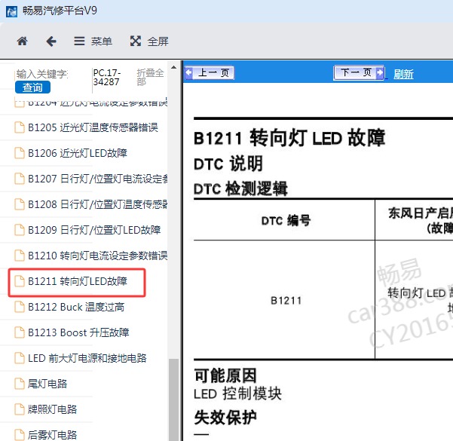Click the B1211 转向灯 LED 故障 heading

(289, 138)
